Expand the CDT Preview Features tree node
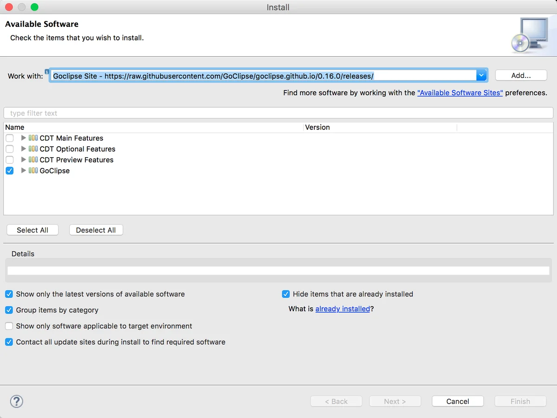This screenshot has width=557, height=418. click(x=24, y=160)
